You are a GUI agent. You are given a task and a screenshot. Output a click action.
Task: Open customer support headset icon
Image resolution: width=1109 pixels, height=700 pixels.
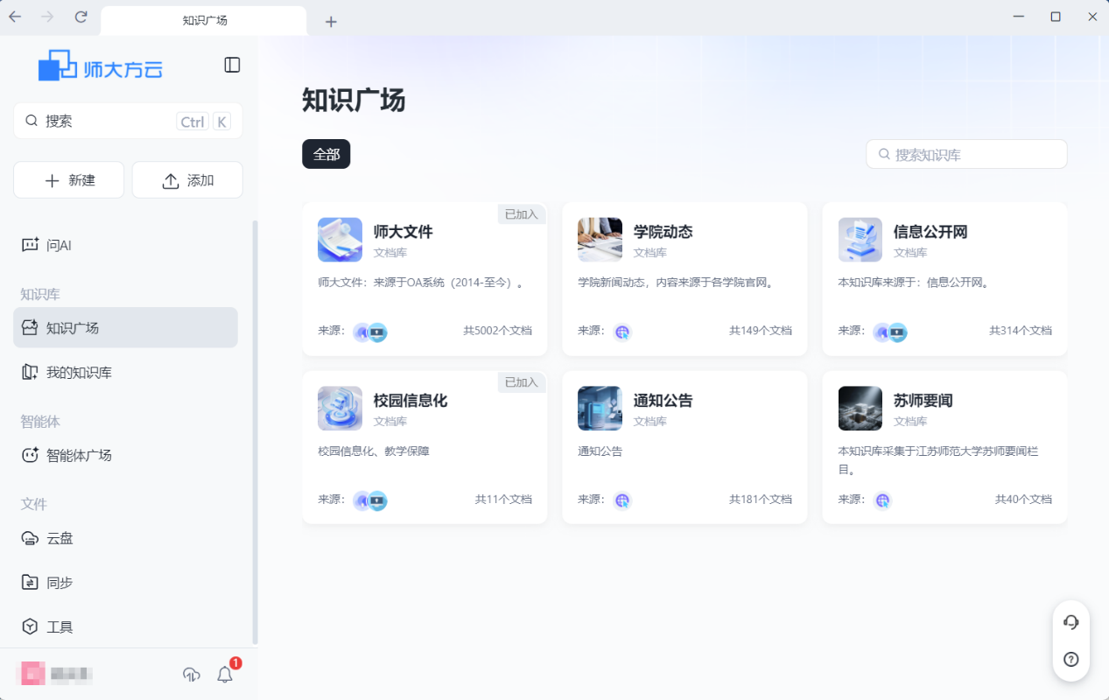click(1070, 622)
